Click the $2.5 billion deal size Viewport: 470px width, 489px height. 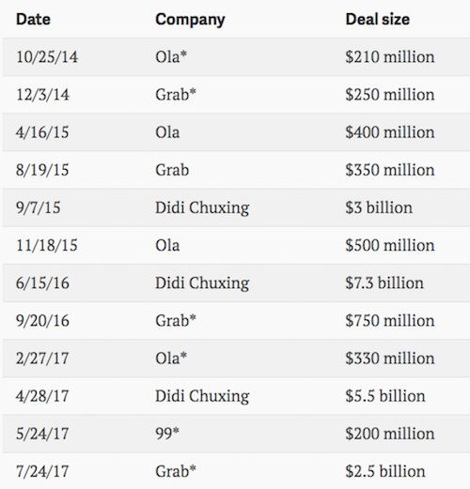click(385, 472)
